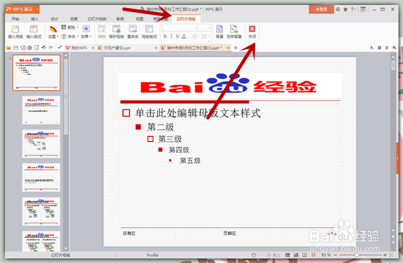Switch to the 开始 (Home) ribbon tab

tap(15, 19)
